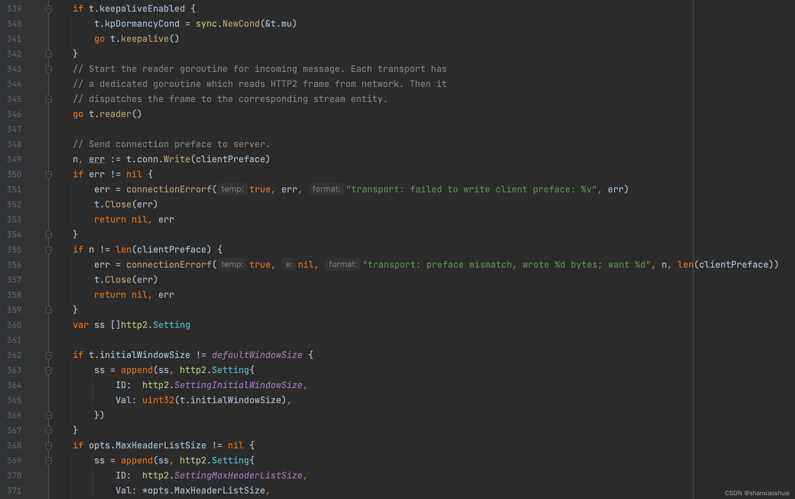Click line number 346 in gutter
This screenshot has height=499, width=795.
click(x=14, y=114)
